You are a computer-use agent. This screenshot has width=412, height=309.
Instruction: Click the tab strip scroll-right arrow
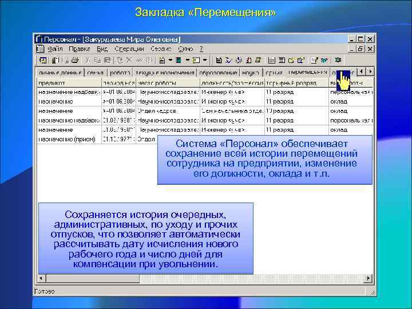(370, 72)
